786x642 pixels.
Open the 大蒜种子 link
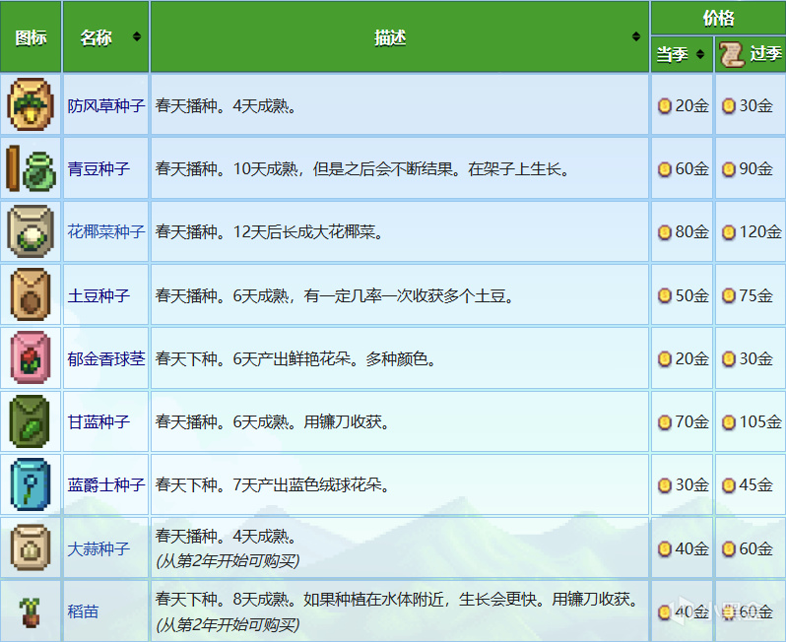pyautogui.click(x=98, y=548)
